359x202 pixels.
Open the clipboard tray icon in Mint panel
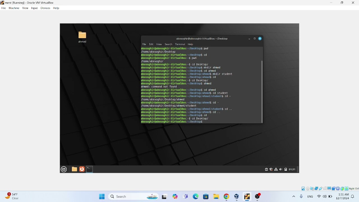tap(266, 169)
